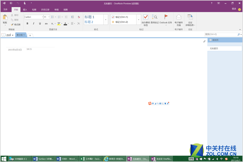243x162 pixels.
Task: Click the Cut scissors icon
Action: coord(12,15)
